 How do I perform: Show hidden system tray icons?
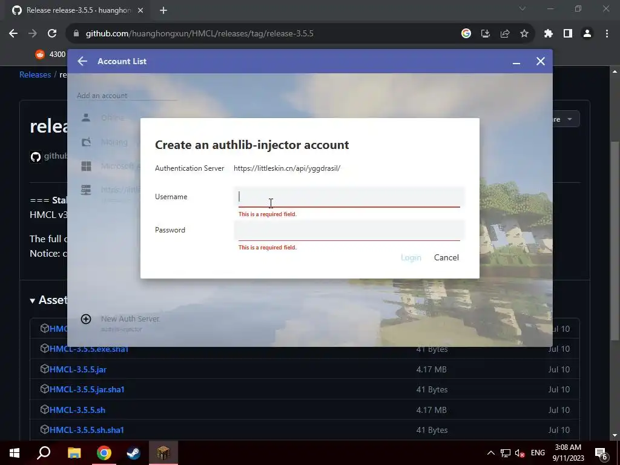[490, 453]
